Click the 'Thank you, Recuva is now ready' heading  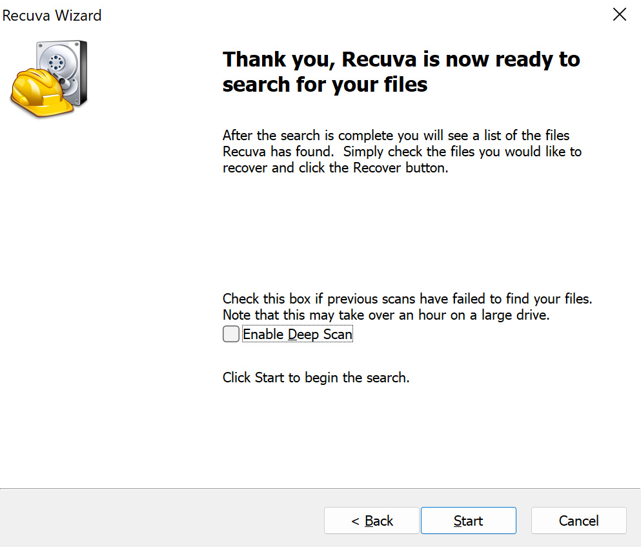tap(401, 72)
